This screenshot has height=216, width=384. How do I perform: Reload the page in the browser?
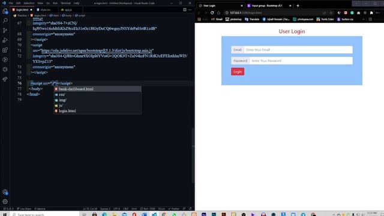(212, 13)
